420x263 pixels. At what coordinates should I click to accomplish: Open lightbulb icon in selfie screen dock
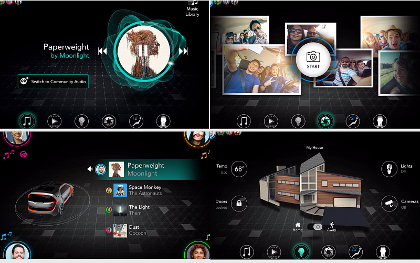click(298, 122)
